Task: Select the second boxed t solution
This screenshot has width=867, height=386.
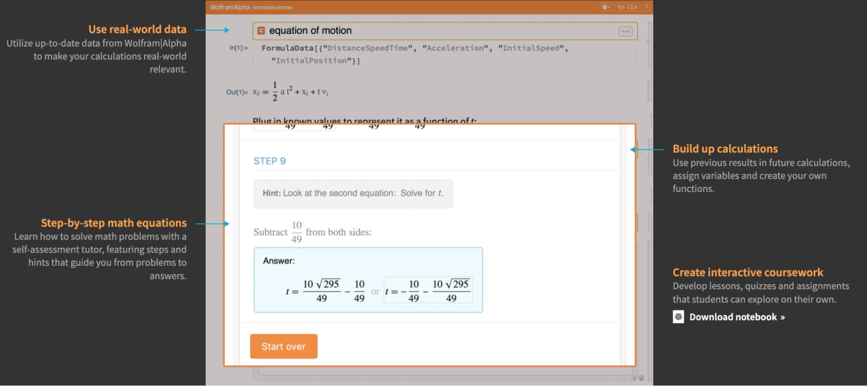Action: tap(428, 290)
